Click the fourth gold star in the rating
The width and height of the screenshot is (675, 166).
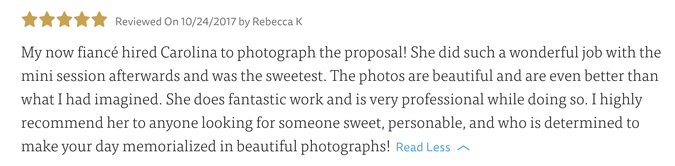click(x=82, y=20)
